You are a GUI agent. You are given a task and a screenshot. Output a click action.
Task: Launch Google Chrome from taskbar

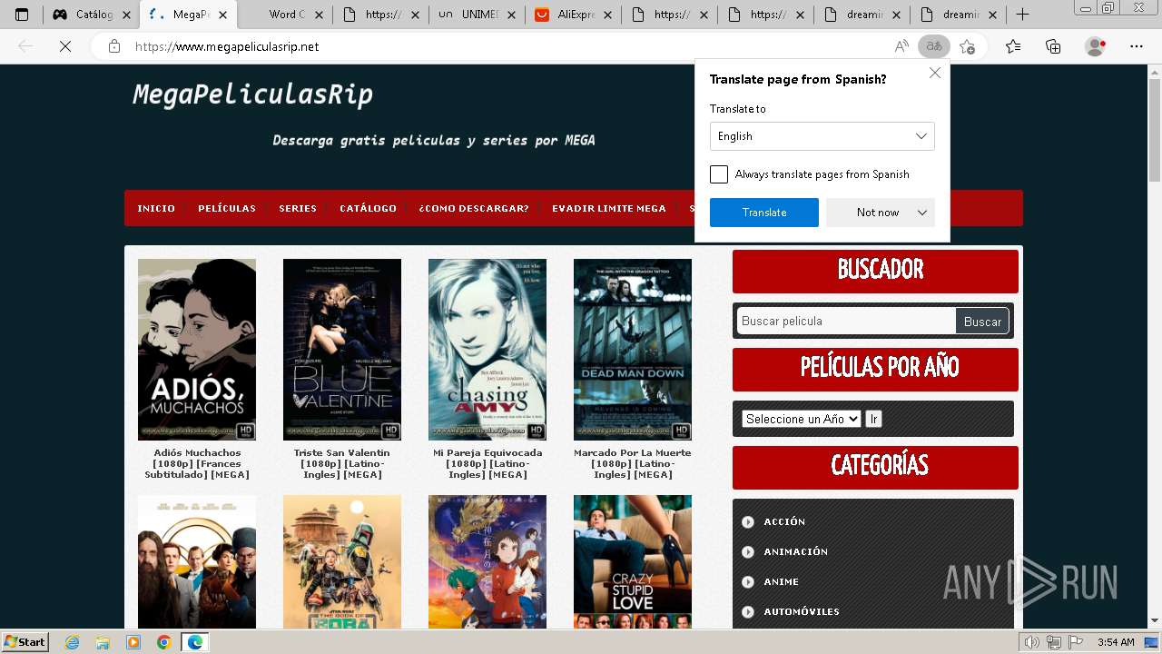164,642
